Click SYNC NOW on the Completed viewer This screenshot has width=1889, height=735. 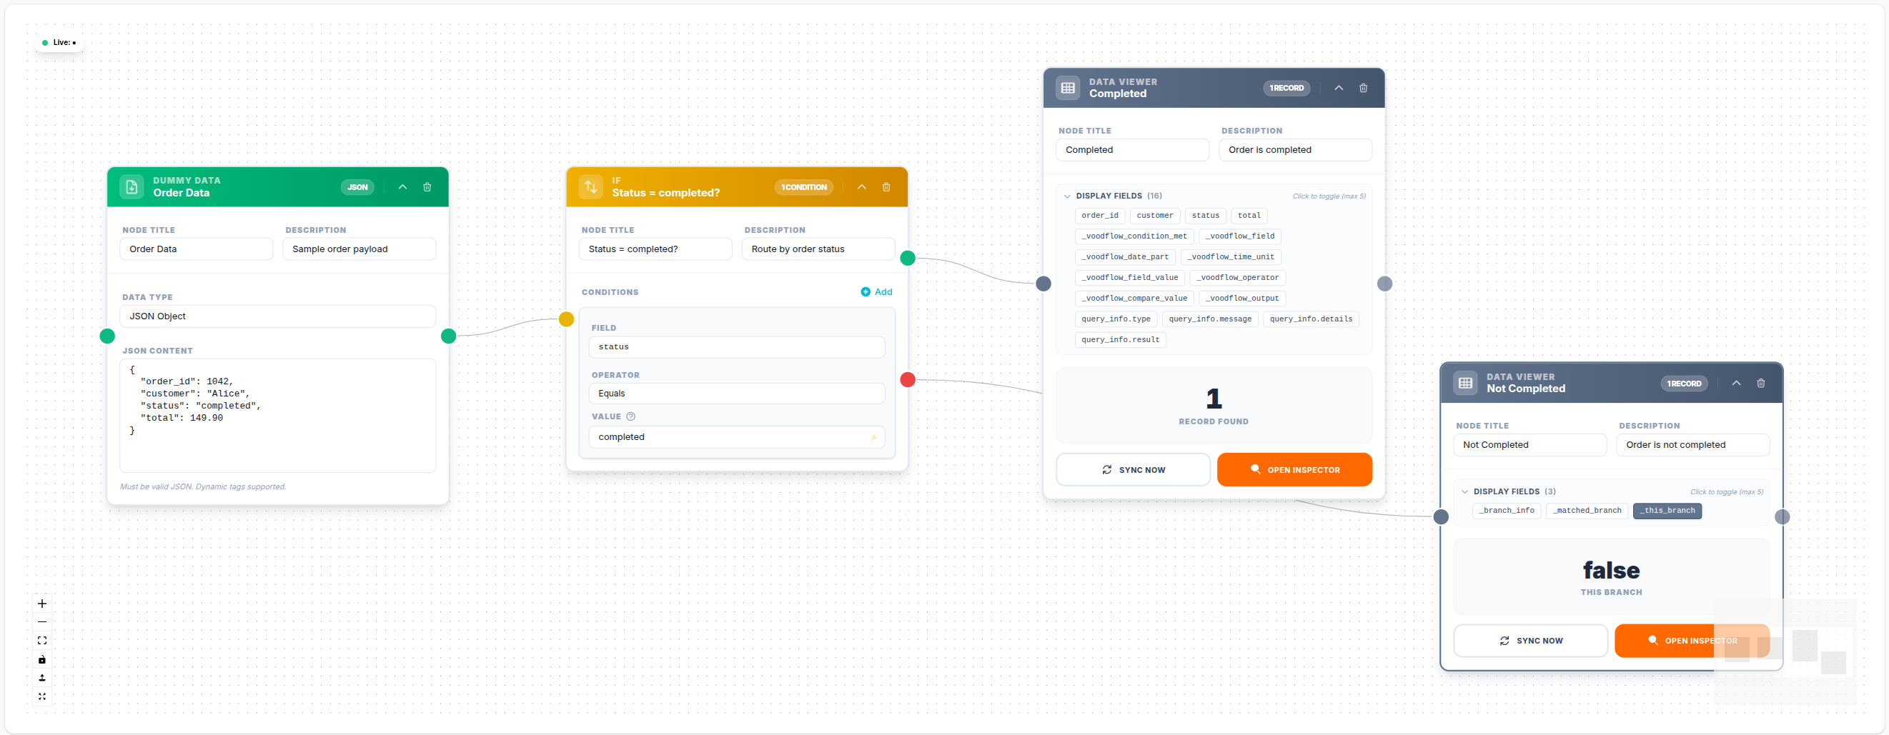tap(1132, 469)
